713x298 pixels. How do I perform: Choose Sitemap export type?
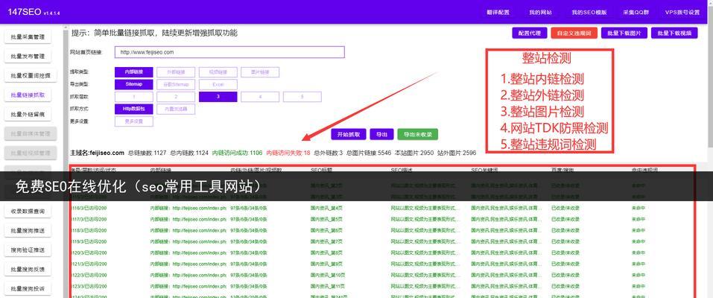pyautogui.click(x=133, y=84)
